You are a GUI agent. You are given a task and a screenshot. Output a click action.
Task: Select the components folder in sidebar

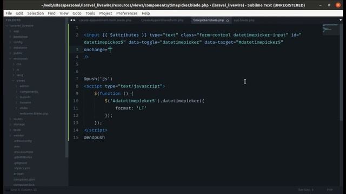(29, 92)
